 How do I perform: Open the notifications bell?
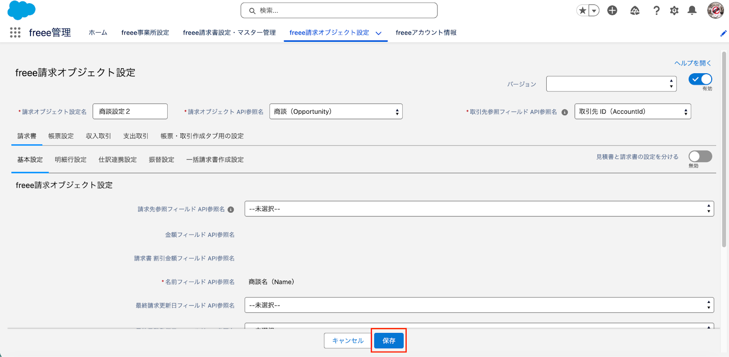692,10
